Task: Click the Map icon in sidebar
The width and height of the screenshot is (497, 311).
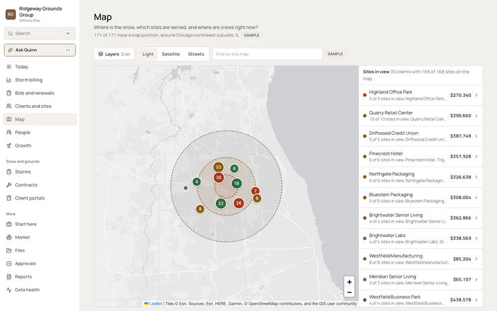Action: click(9, 120)
